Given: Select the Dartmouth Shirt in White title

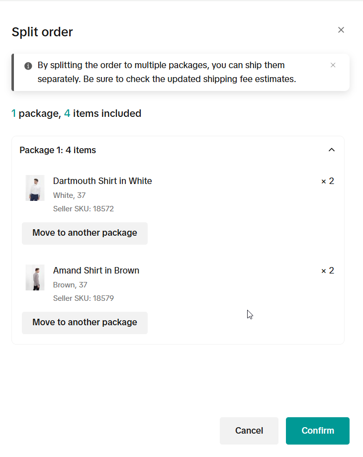Looking at the screenshot, I should [102, 181].
